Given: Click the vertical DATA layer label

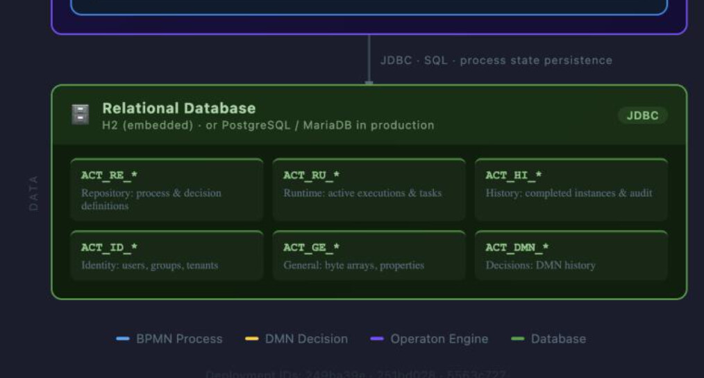Looking at the screenshot, I should 33,192.
